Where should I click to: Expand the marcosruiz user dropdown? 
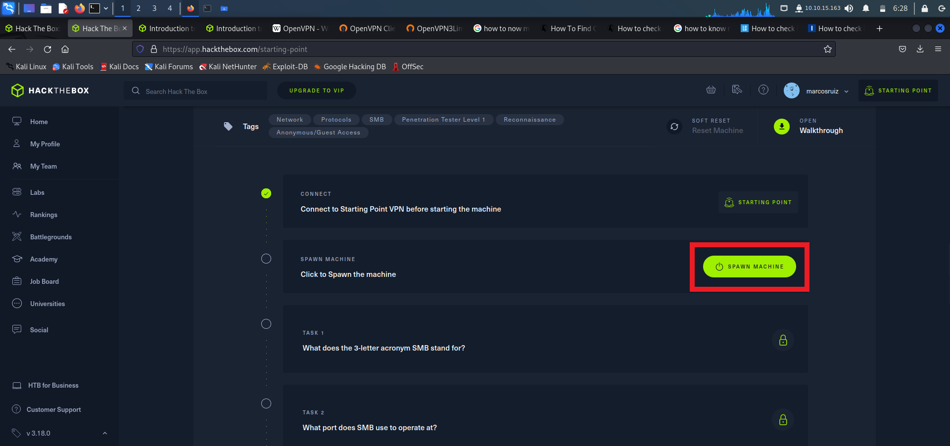(x=846, y=91)
